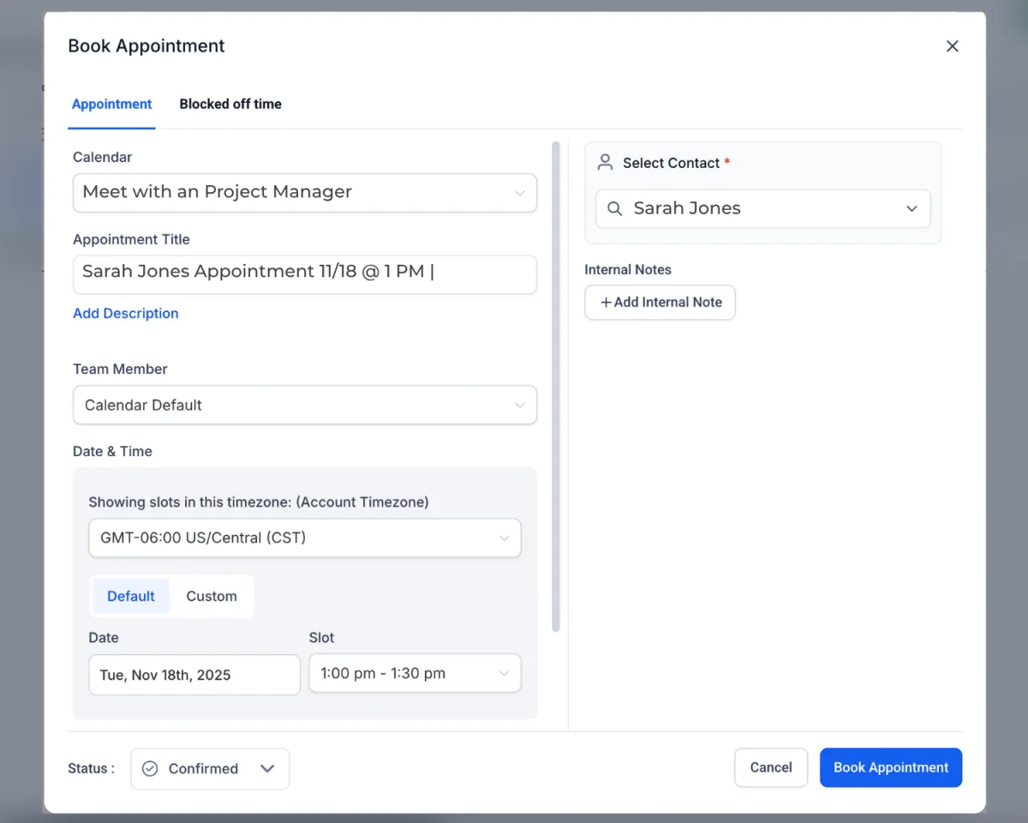
Task: Close the Book Appointment dialog
Action: click(952, 46)
